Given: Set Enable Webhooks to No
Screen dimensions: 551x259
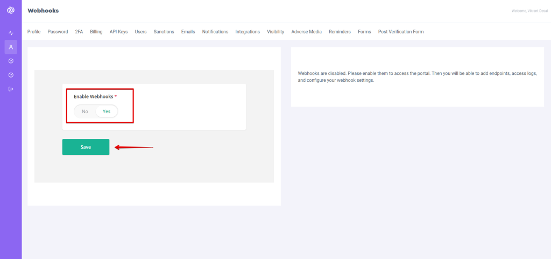Looking at the screenshot, I should point(84,111).
